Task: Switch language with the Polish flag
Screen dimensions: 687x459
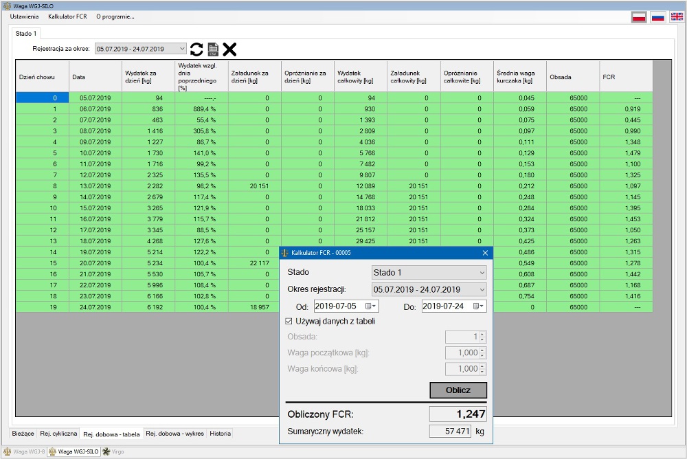Action: pos(639,16)
